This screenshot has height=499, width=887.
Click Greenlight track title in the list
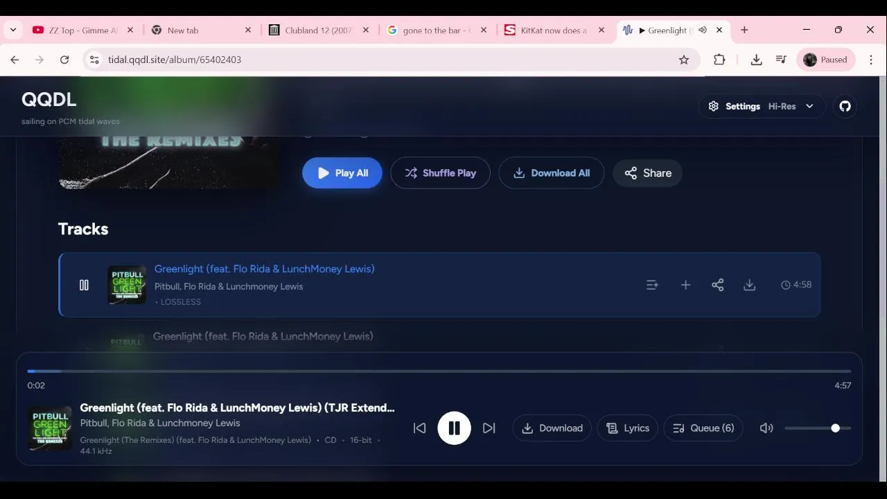264,269
